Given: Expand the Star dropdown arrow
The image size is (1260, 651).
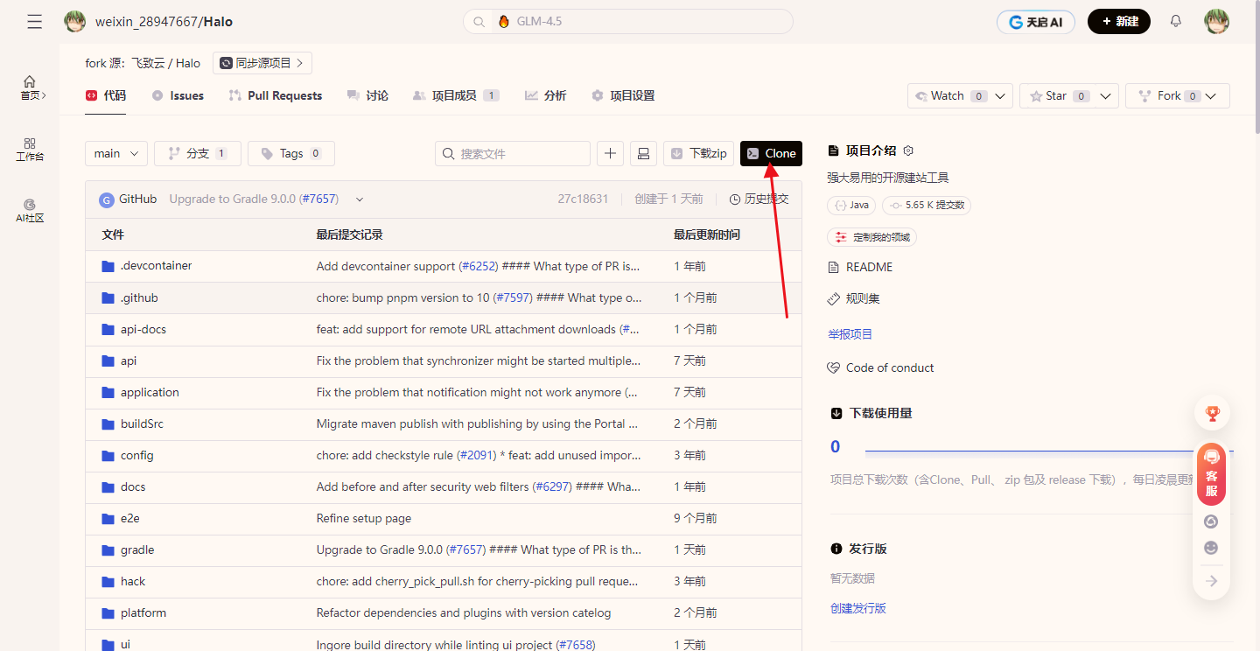Looking at the screenshot, I should pyautogui.click(x=1107, y=96).
